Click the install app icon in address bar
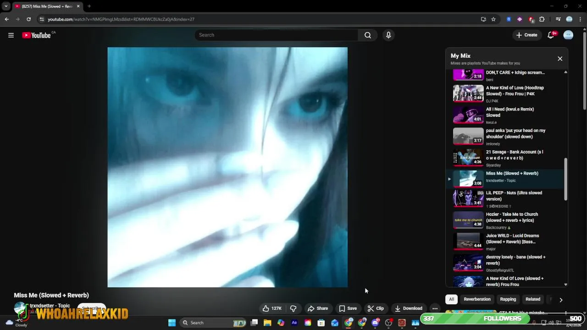The height and width of the screenshot is (330, 587). (483, 19)
